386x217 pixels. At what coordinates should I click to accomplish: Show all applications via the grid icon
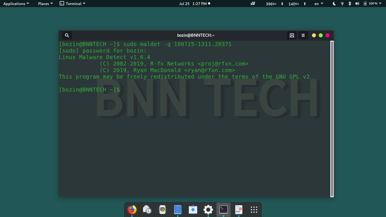[254, 210]
